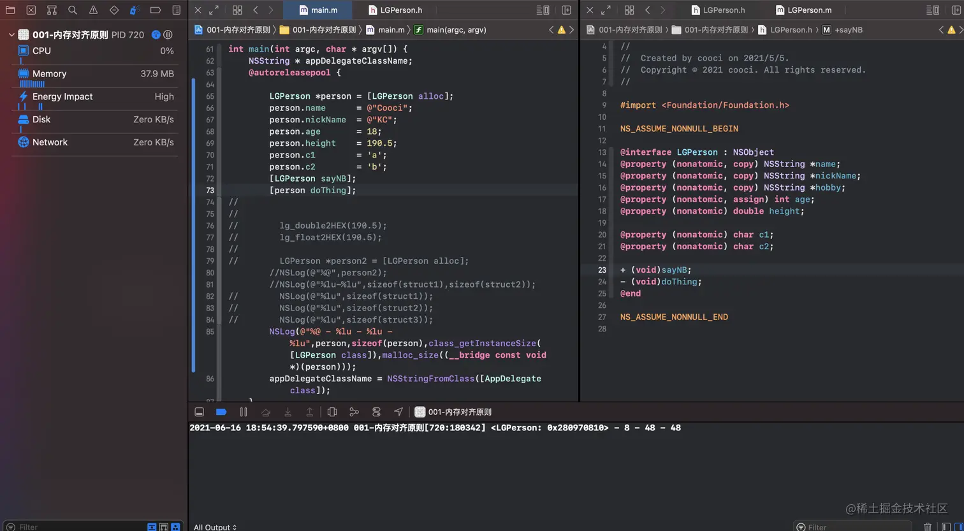The height and width of the screenshot is (531, 964).
Task: Select the Memory gauge row
Action: 96,76
